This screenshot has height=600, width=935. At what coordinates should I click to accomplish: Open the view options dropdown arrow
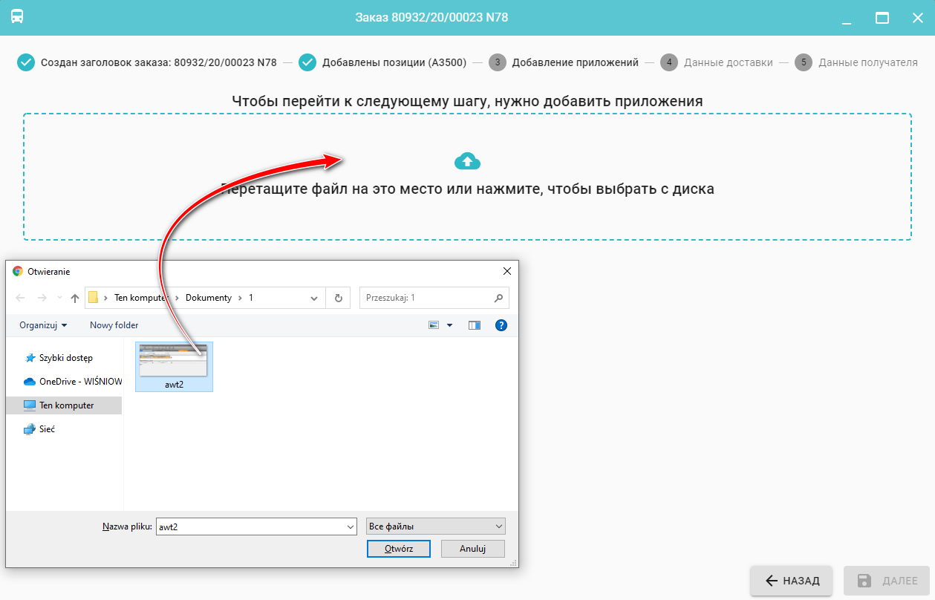pyautogui.click(x=450, y=325)
